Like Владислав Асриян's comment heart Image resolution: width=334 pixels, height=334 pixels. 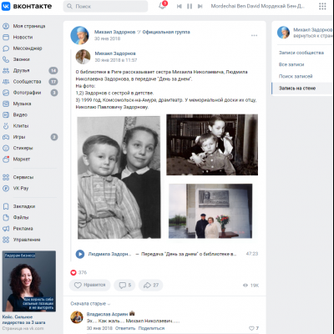coord(251,328)
